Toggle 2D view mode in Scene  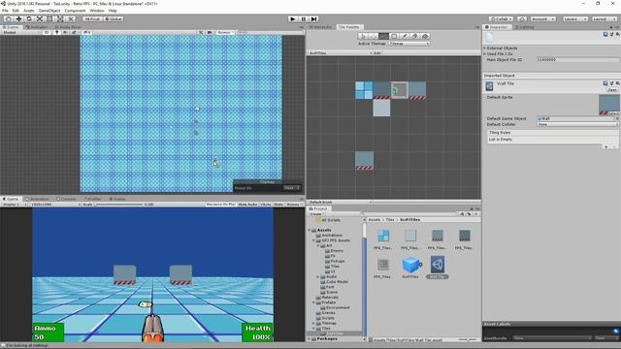point(48,32)
